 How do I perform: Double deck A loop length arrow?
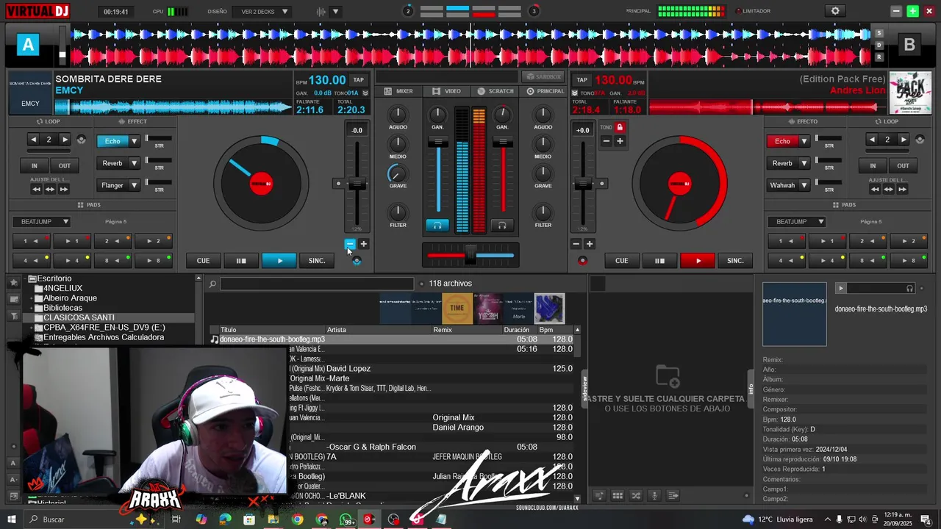pyautogui.click(x=65, y=140)
